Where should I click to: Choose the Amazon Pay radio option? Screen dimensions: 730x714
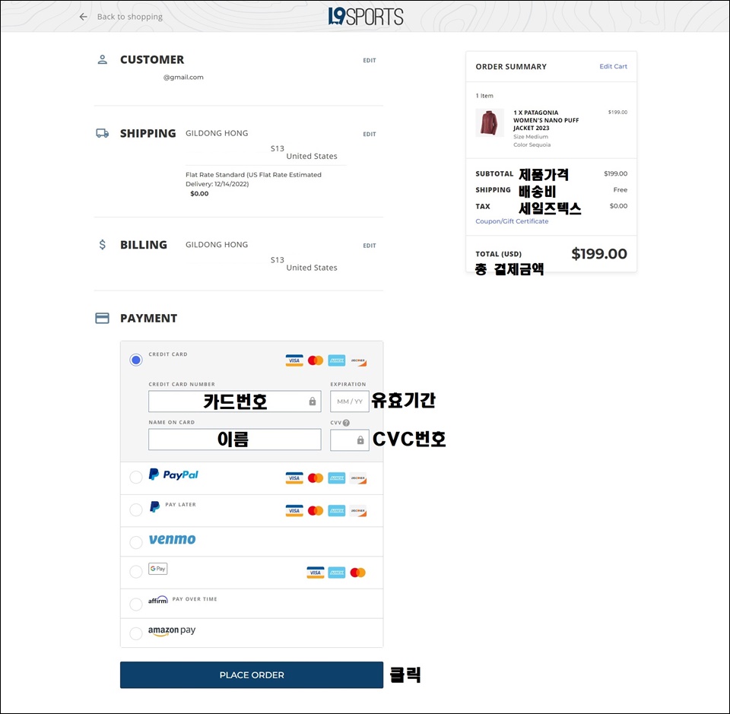[136, 633]
